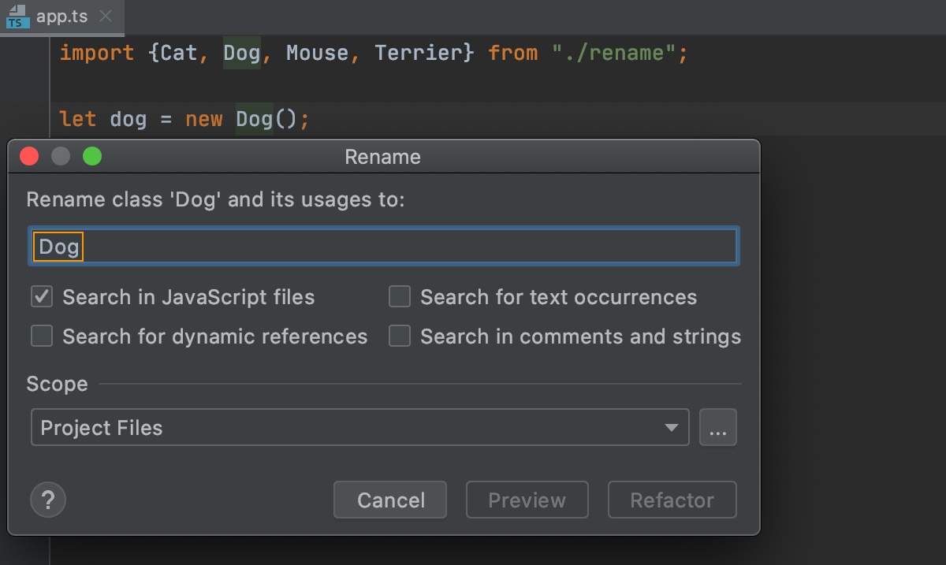946x565 pixels.
Task: Click the Cancel button
Action: [x=390, y=500]
